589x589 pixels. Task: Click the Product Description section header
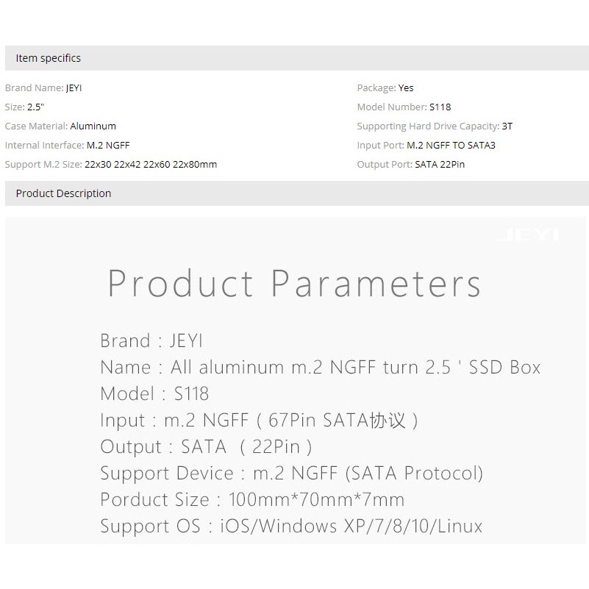tap(63, 193)
